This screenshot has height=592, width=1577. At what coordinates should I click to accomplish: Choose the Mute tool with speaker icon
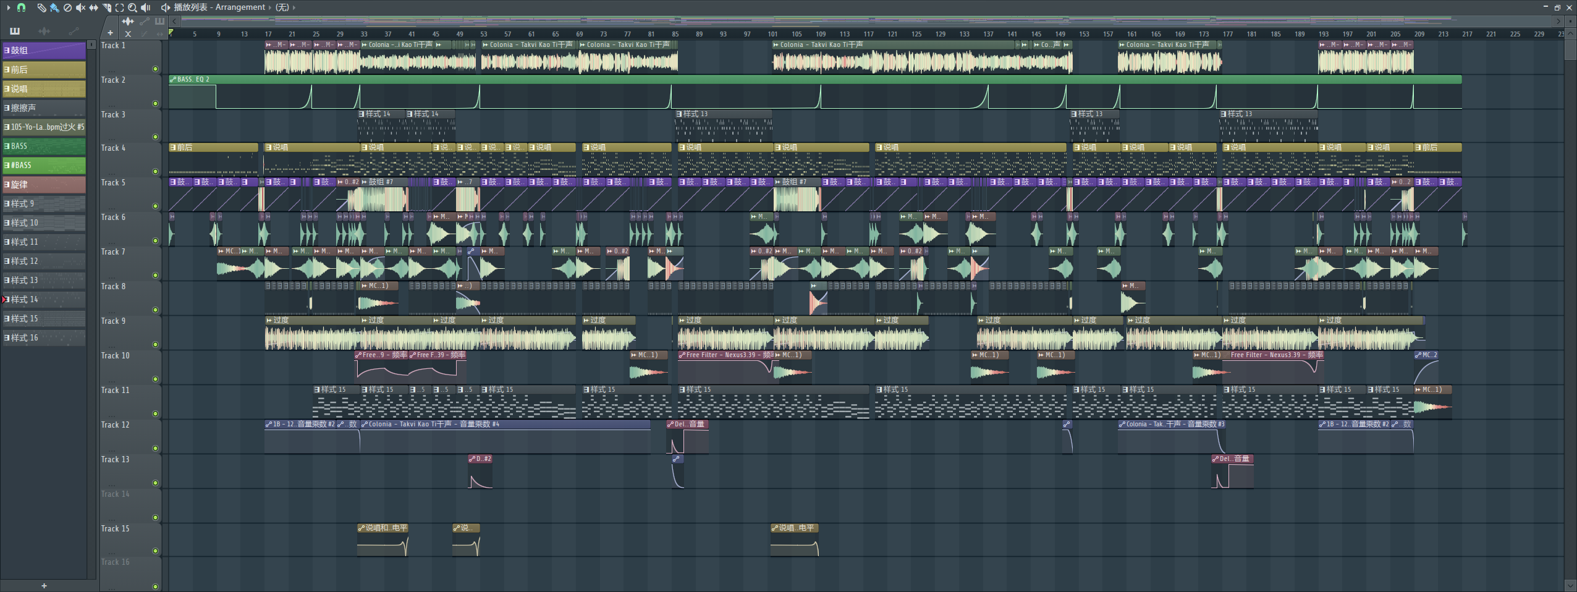coord(80,7)
